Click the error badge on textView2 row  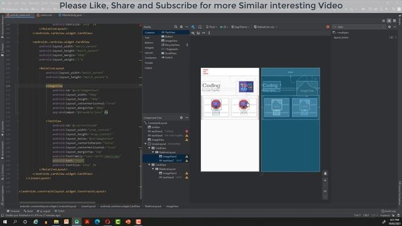pyautogui.click(x=187, y=131)
